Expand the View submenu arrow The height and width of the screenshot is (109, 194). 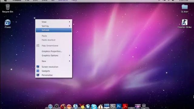coord(69,22)
